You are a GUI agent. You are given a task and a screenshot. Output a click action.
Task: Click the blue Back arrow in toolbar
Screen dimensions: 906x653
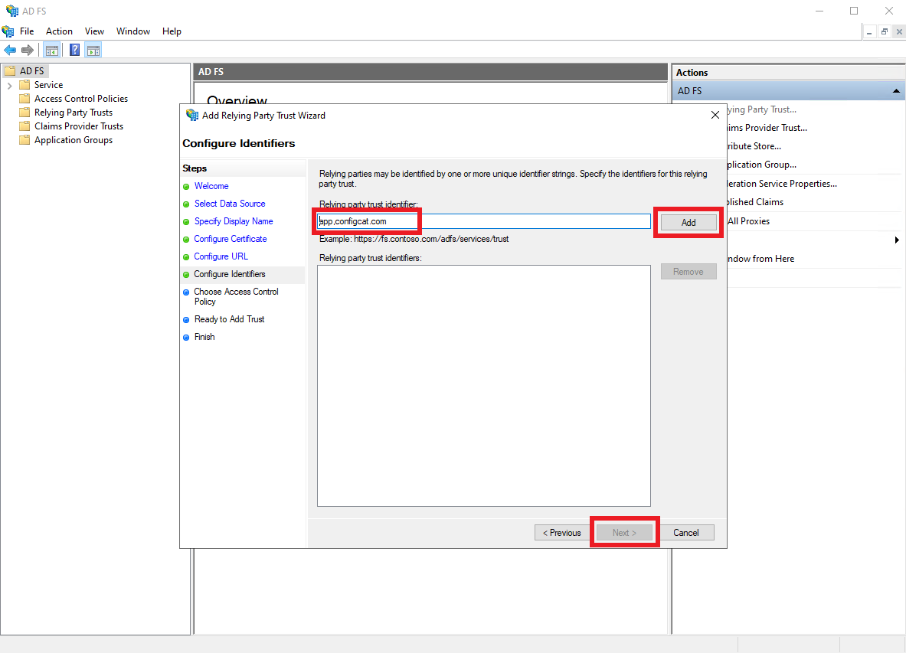[10, 51]
